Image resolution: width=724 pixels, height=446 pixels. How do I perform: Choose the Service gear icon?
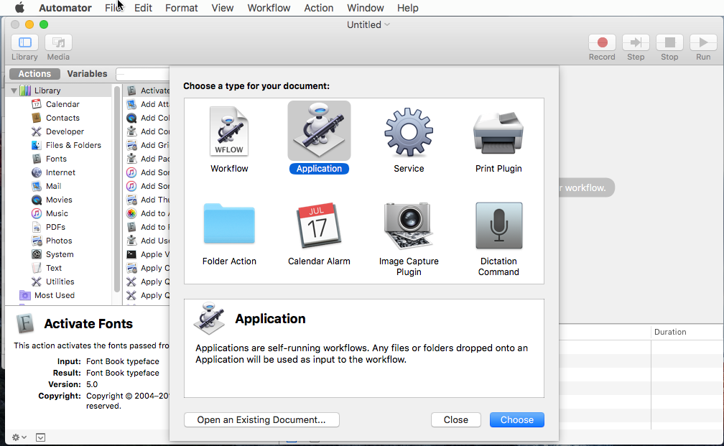tap(409, 132)
